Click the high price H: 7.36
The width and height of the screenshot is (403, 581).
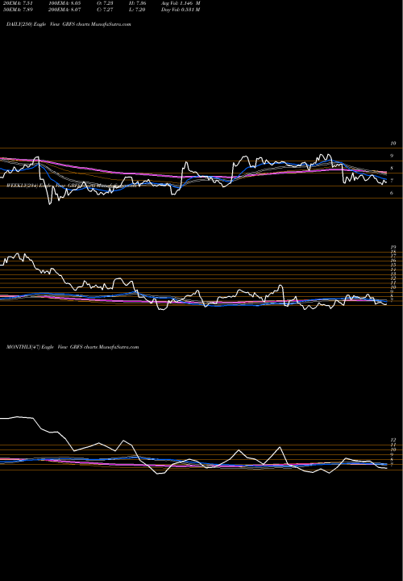click(x=139, y=3)
